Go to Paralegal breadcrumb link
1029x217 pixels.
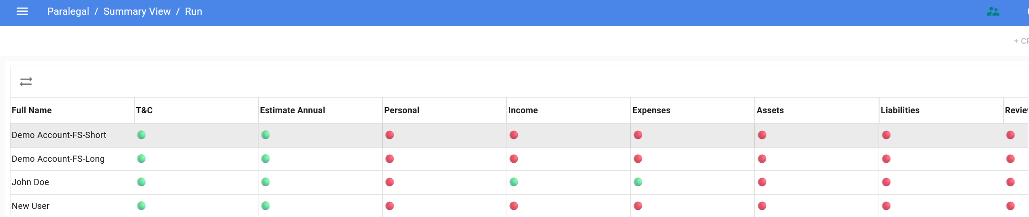point(68,11)
